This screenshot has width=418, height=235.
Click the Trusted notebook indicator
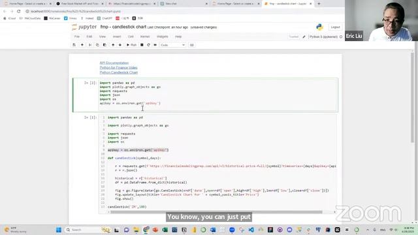294,37
